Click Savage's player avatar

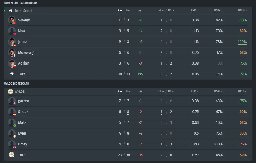(12, 20)
